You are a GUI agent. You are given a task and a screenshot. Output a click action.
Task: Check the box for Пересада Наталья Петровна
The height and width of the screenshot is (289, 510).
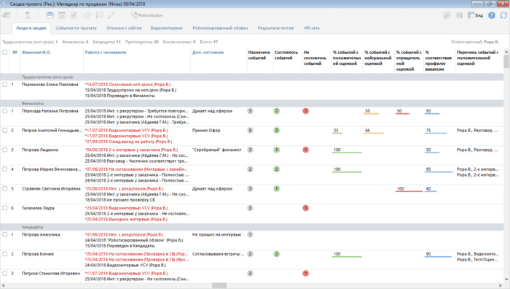5,111
